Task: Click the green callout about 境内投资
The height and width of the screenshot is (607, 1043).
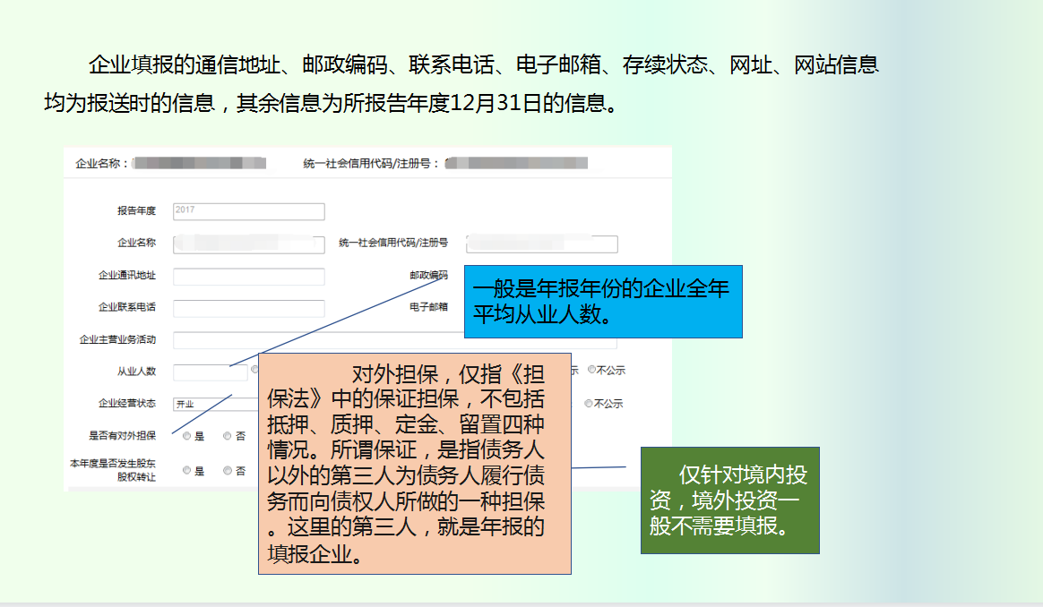Action: 728,500
